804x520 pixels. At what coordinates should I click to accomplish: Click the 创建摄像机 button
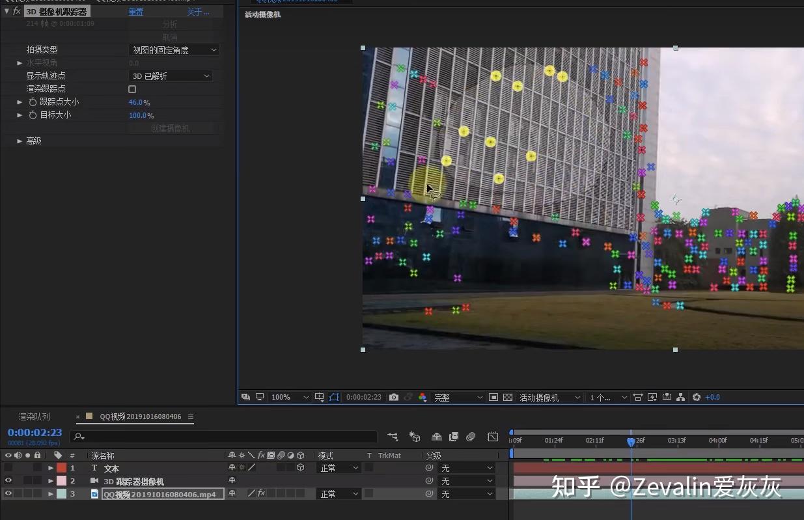pos(170,128)
